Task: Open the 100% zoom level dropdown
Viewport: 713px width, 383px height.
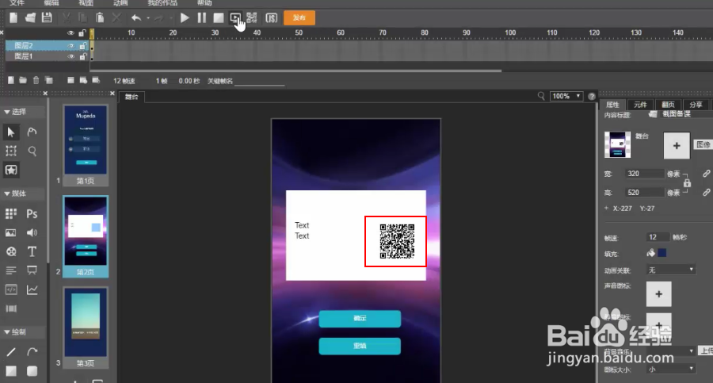Action: 566,96
